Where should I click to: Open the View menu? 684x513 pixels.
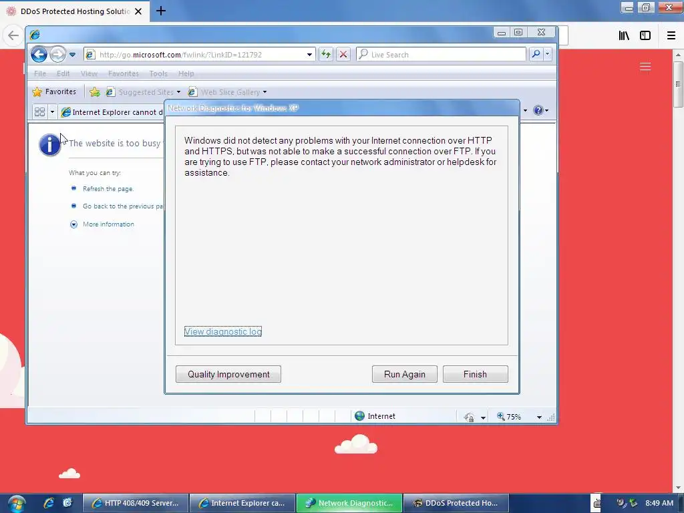(x=89, y=73)
